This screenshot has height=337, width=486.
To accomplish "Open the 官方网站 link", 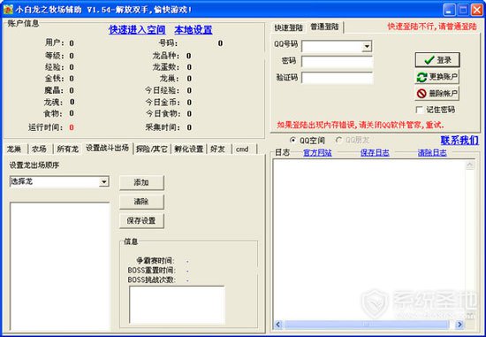I will [x=317, y=153].
